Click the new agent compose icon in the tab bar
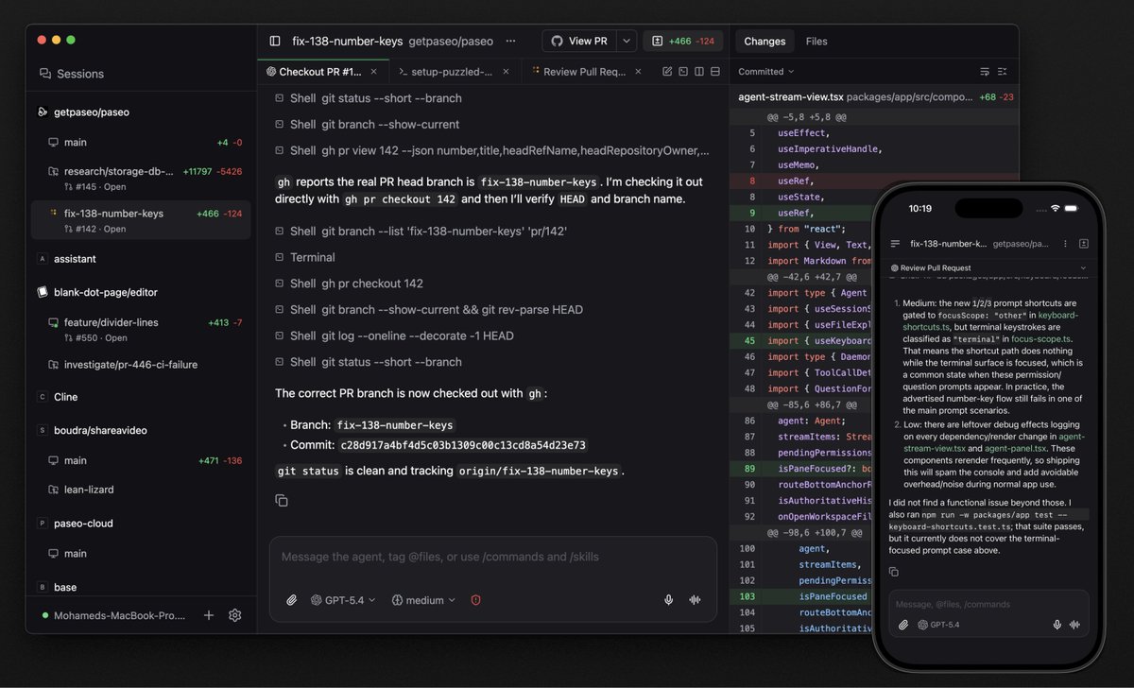 click(667, 71)
